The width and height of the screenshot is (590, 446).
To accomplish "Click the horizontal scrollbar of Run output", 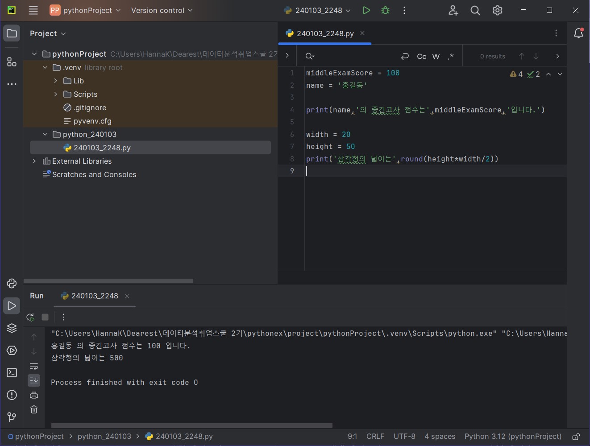I will (192, 425).
